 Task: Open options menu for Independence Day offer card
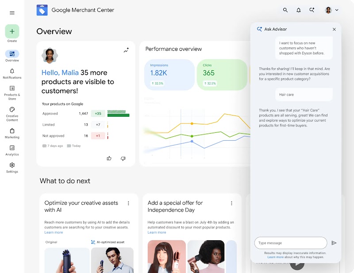tap(231, 203)
